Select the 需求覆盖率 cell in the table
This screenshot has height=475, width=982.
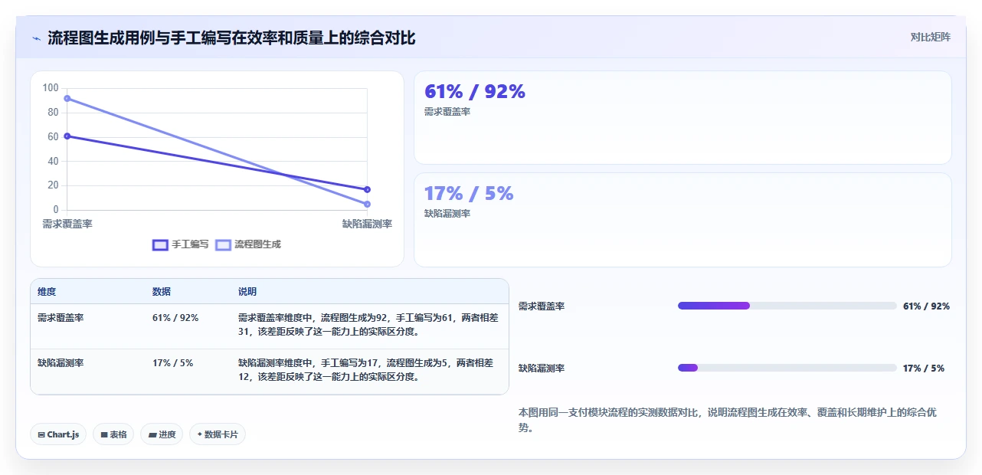tap(61, 318)
